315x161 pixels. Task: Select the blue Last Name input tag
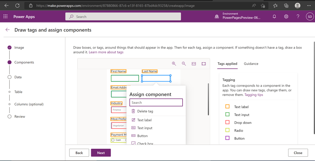156,78
